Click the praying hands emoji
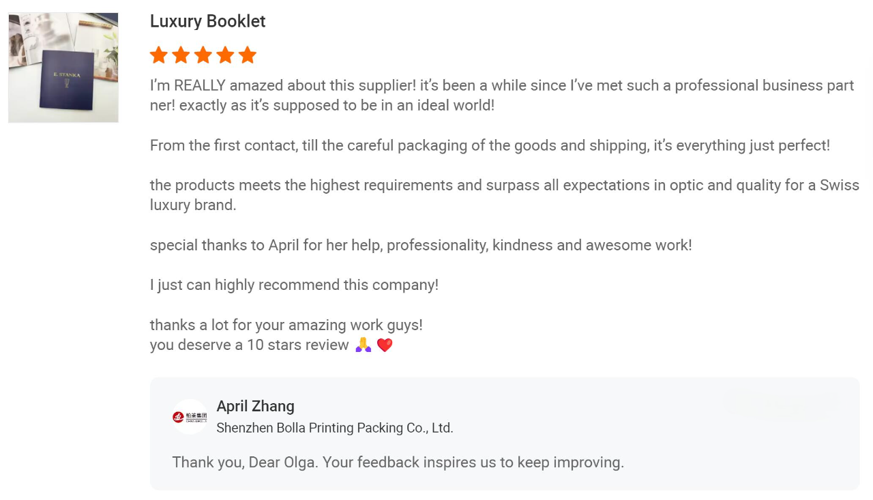The height and width of the screenshot is (500, 873). point(364,345)
